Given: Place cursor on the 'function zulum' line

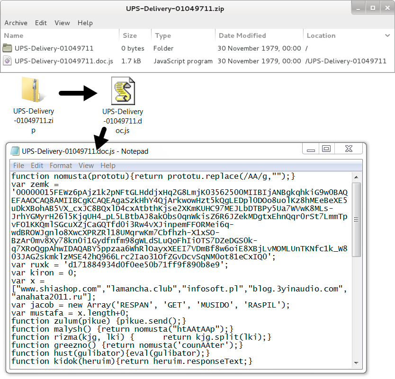Looking at the screenshot, I should pos(99,321).
